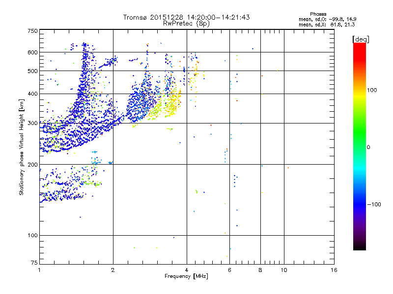Viewport: 393px width, 294px height.
Task: Click the colorbar '100' tick label
Action: (372, 90)
